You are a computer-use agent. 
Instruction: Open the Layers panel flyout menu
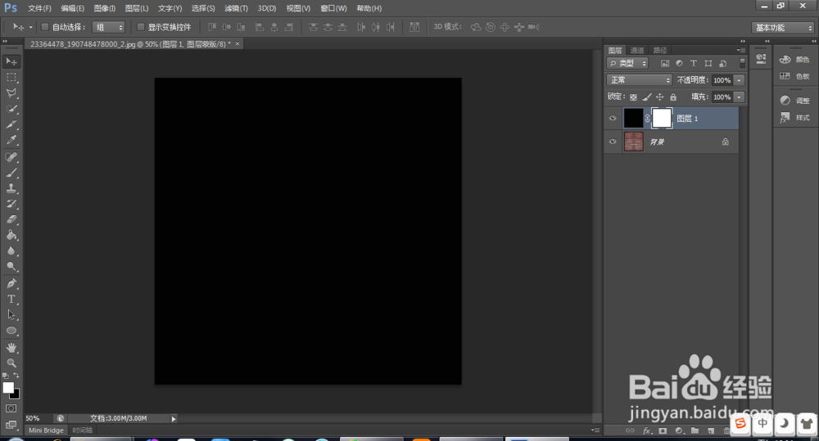click(740, 50)
